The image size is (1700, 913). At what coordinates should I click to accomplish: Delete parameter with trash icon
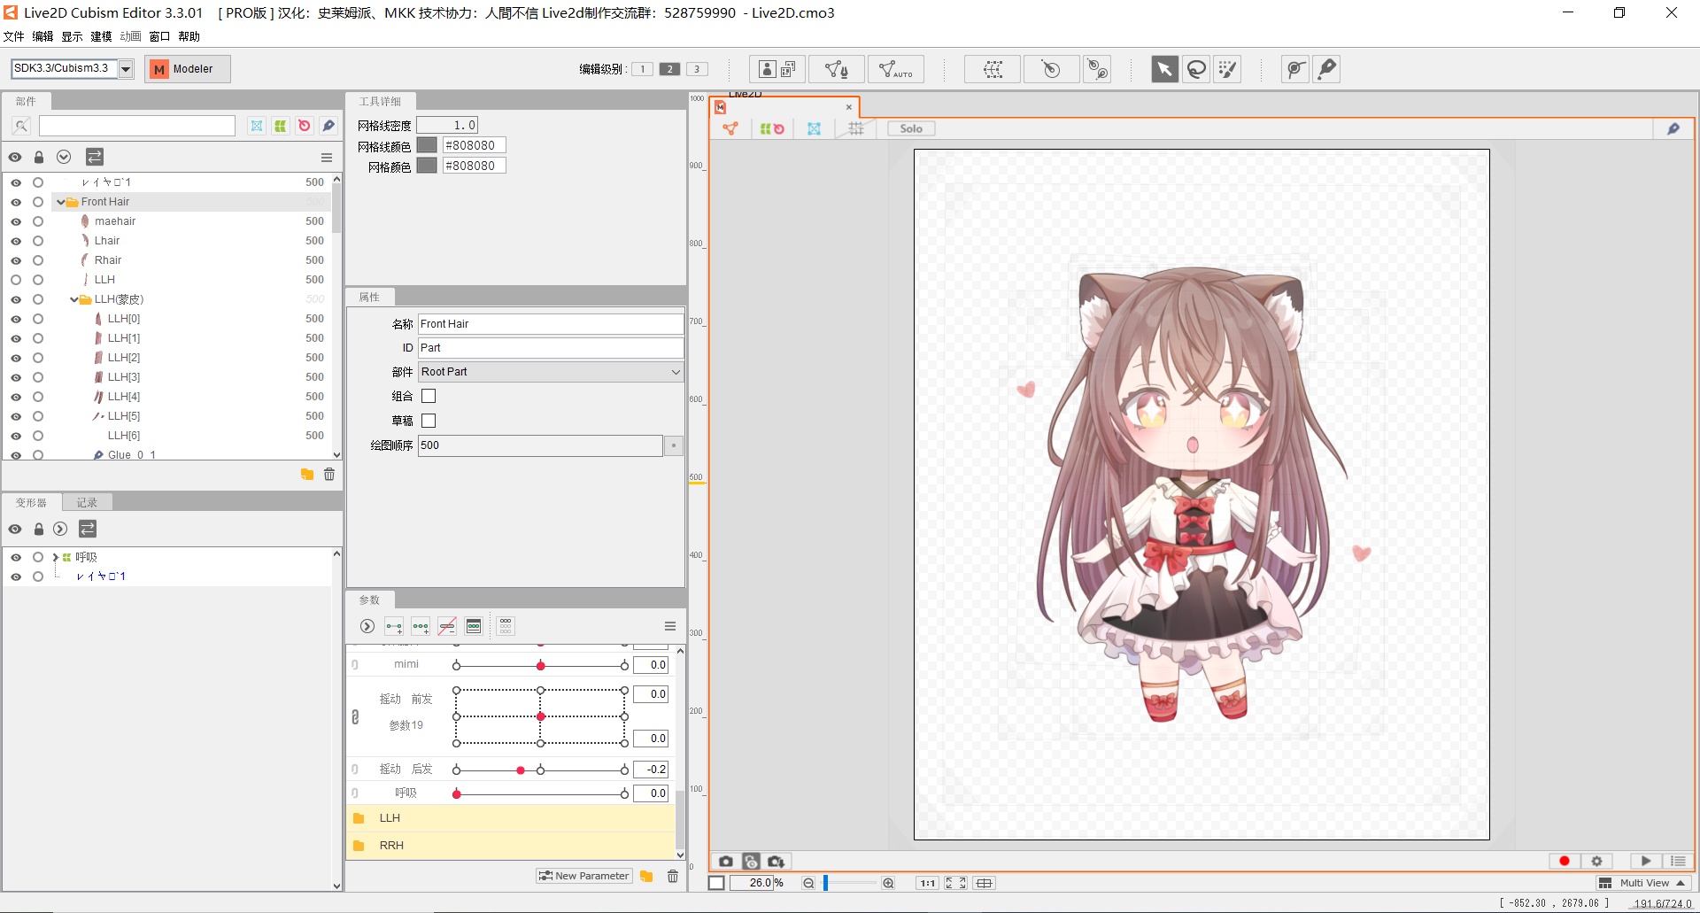[673, 877]
